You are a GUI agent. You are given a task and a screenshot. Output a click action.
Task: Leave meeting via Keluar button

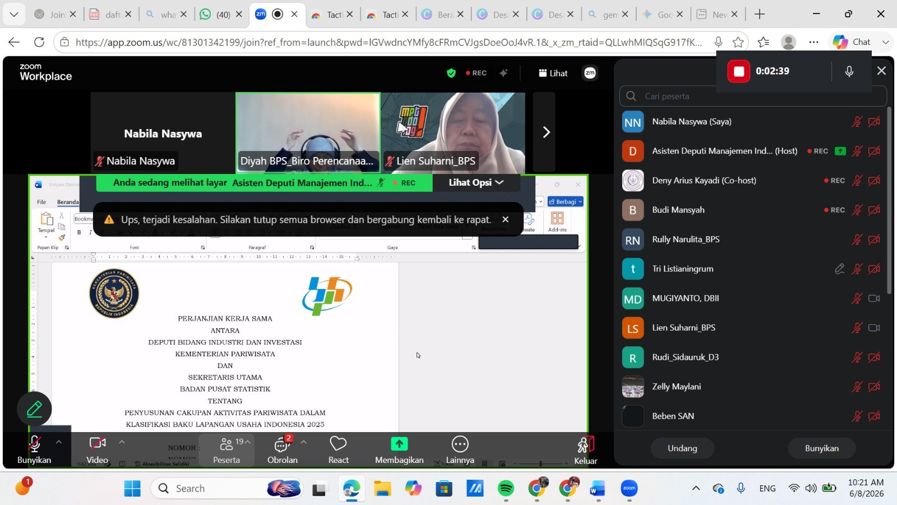click(x=585, y=450)
